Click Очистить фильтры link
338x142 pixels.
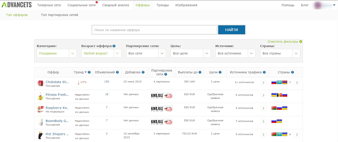pos(283,42)
